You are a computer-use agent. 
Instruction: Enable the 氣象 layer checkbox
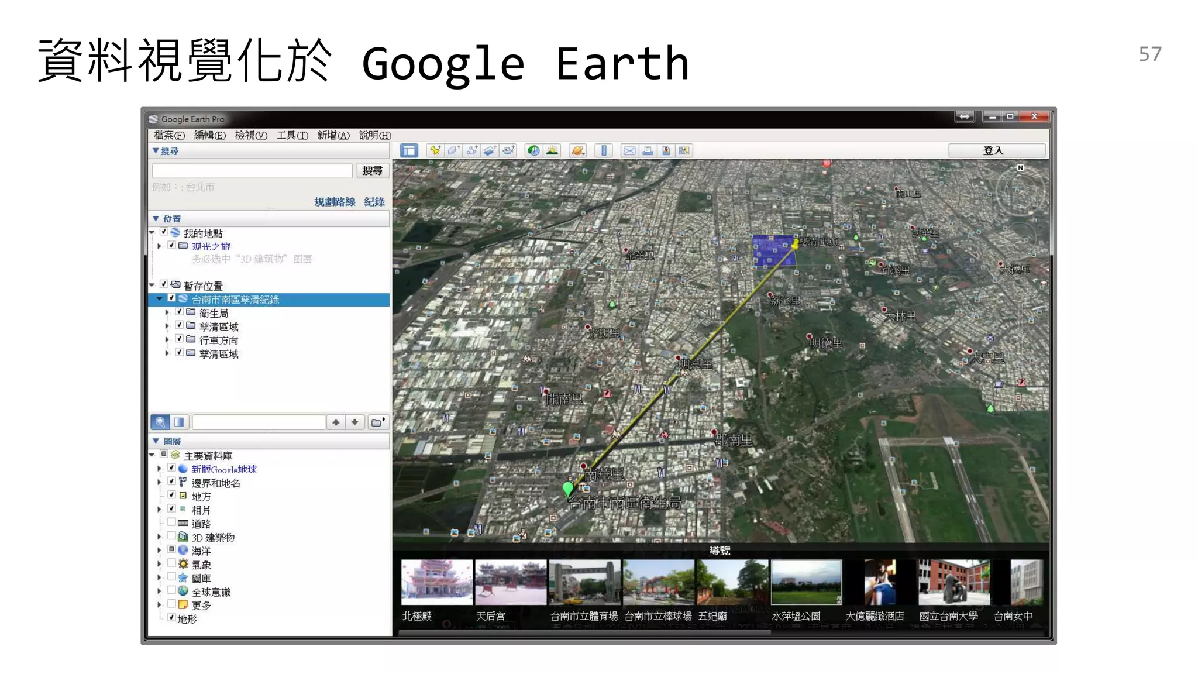pyautogui.click(x=171, y=563)
